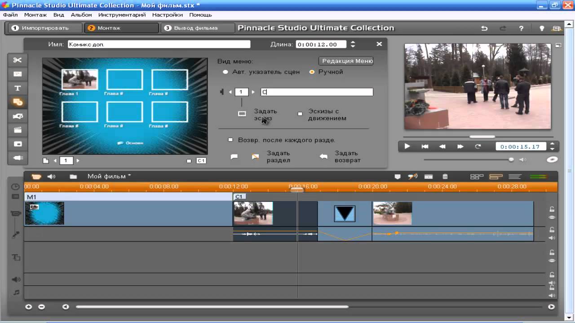575x323 pixels.
Task: Click Задать раздел label
Action: click(x=279, y=157)
